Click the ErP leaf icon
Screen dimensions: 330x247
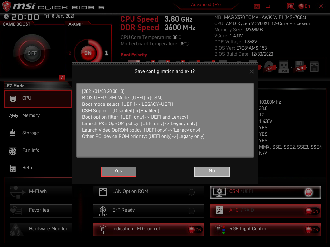103,211
